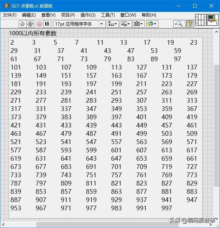Open the 查看(V) menu
The width and height of the screenshot is (220, 228).
[x=48, y=15]
